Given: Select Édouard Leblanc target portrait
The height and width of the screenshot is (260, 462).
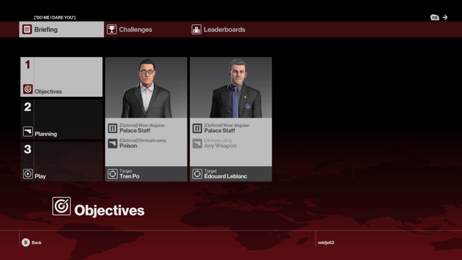Looking at the screenshot, I should [231, 88].
